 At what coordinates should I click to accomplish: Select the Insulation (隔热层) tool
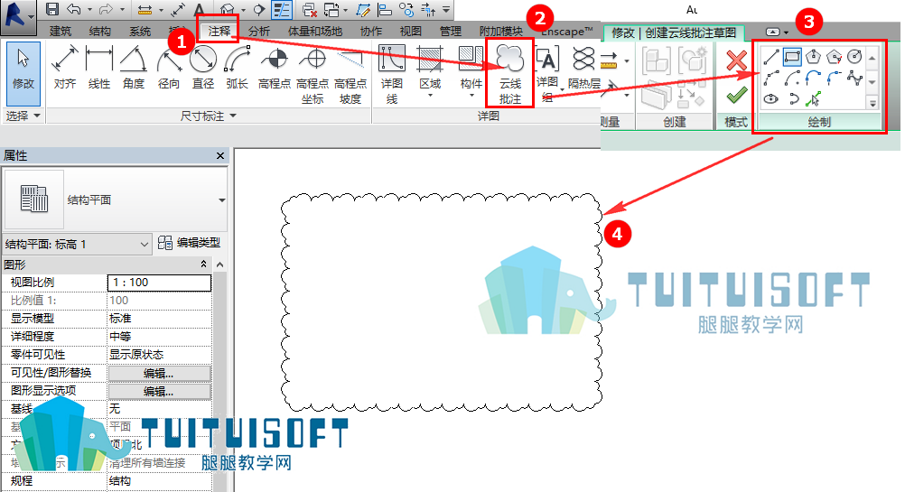click(583, 68)
